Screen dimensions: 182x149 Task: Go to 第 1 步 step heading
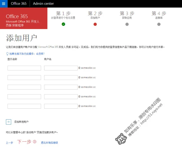click(63, 13)
